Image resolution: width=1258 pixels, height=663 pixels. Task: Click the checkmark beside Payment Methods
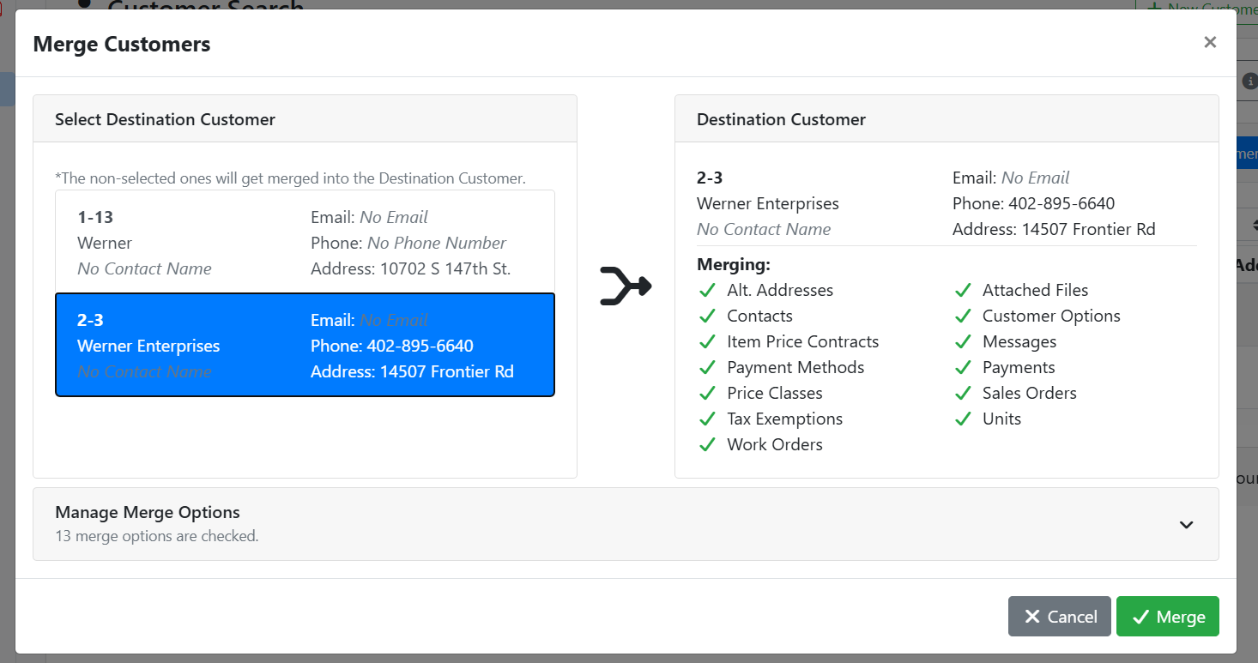[x=707, y=368]
